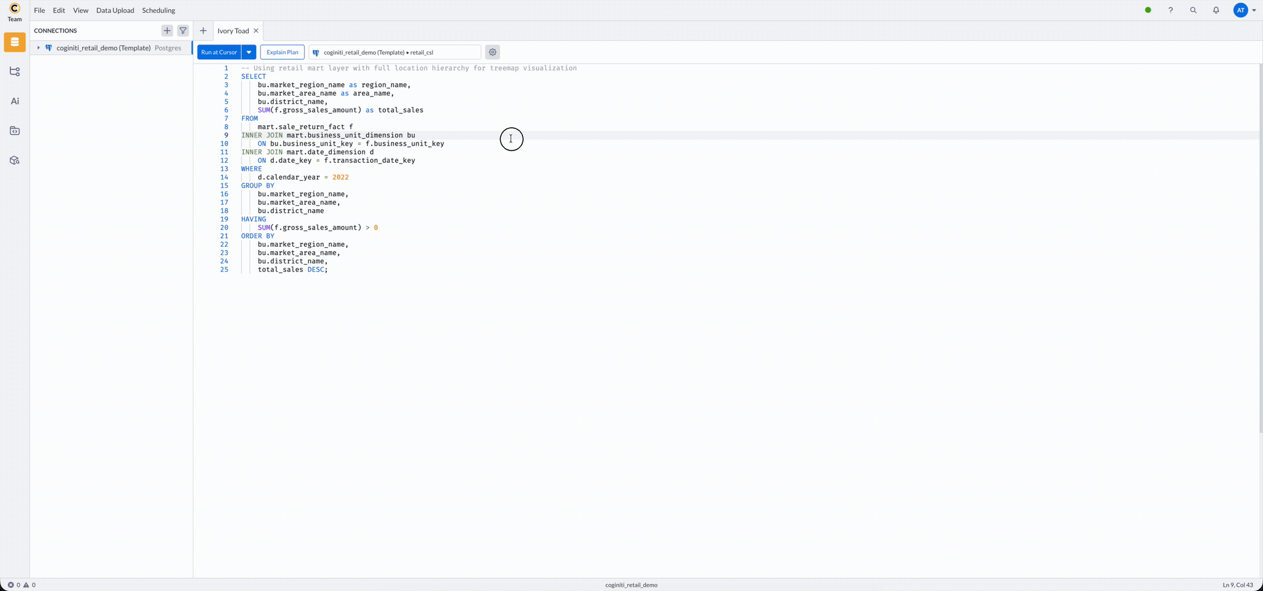Image resolution: width=1263 pixels, height=591 pixels.
Task: Open the AT account menu
Action: (x=1243, y=10)
